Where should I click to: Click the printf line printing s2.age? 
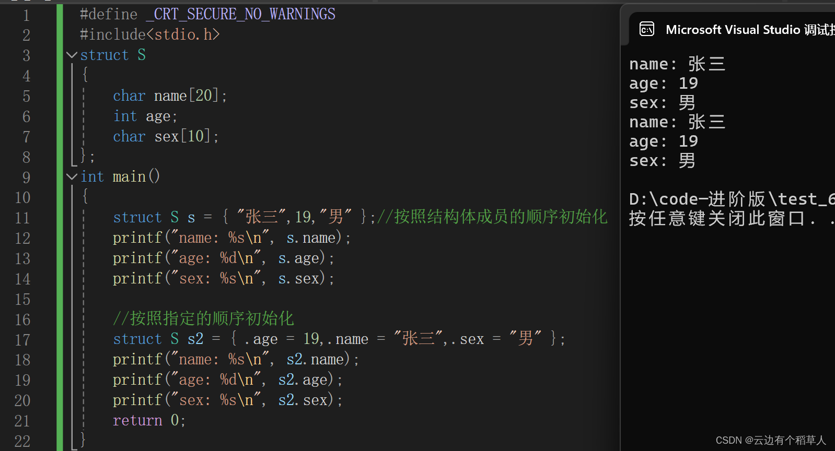point(228,379)
